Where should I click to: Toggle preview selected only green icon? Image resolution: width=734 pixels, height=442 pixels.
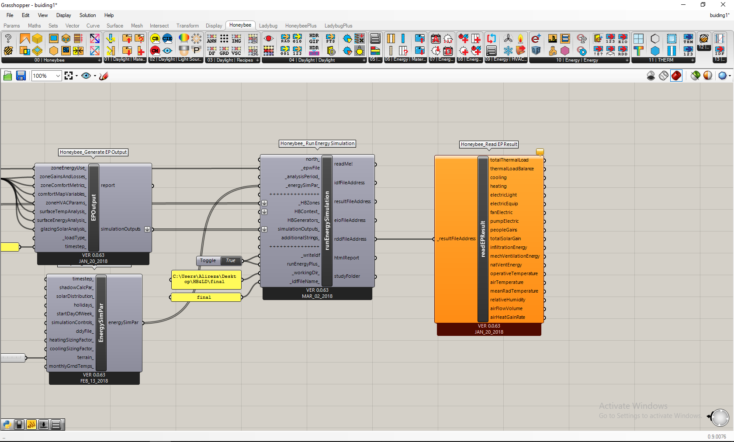point(696,76)
